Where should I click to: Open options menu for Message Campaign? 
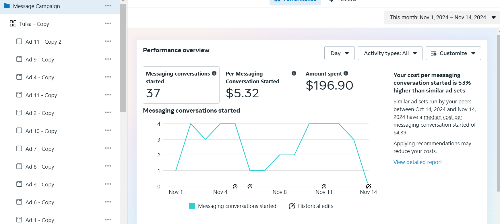pos(108,6)
